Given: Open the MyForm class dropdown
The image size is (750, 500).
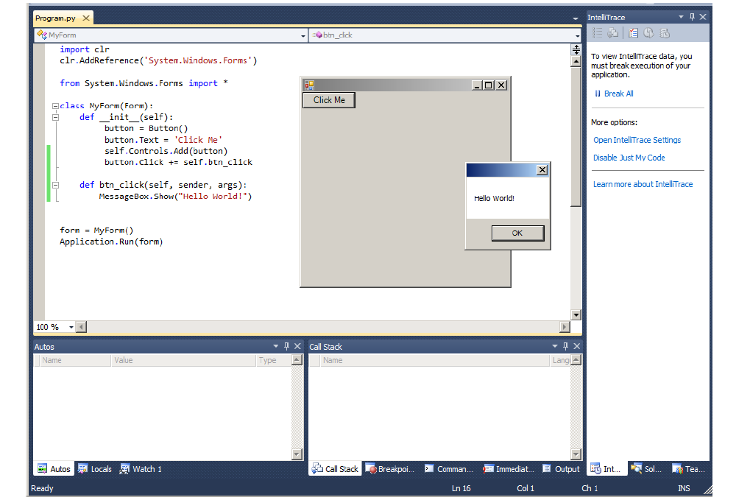Looking at the screenshot, I should (303, 35).
